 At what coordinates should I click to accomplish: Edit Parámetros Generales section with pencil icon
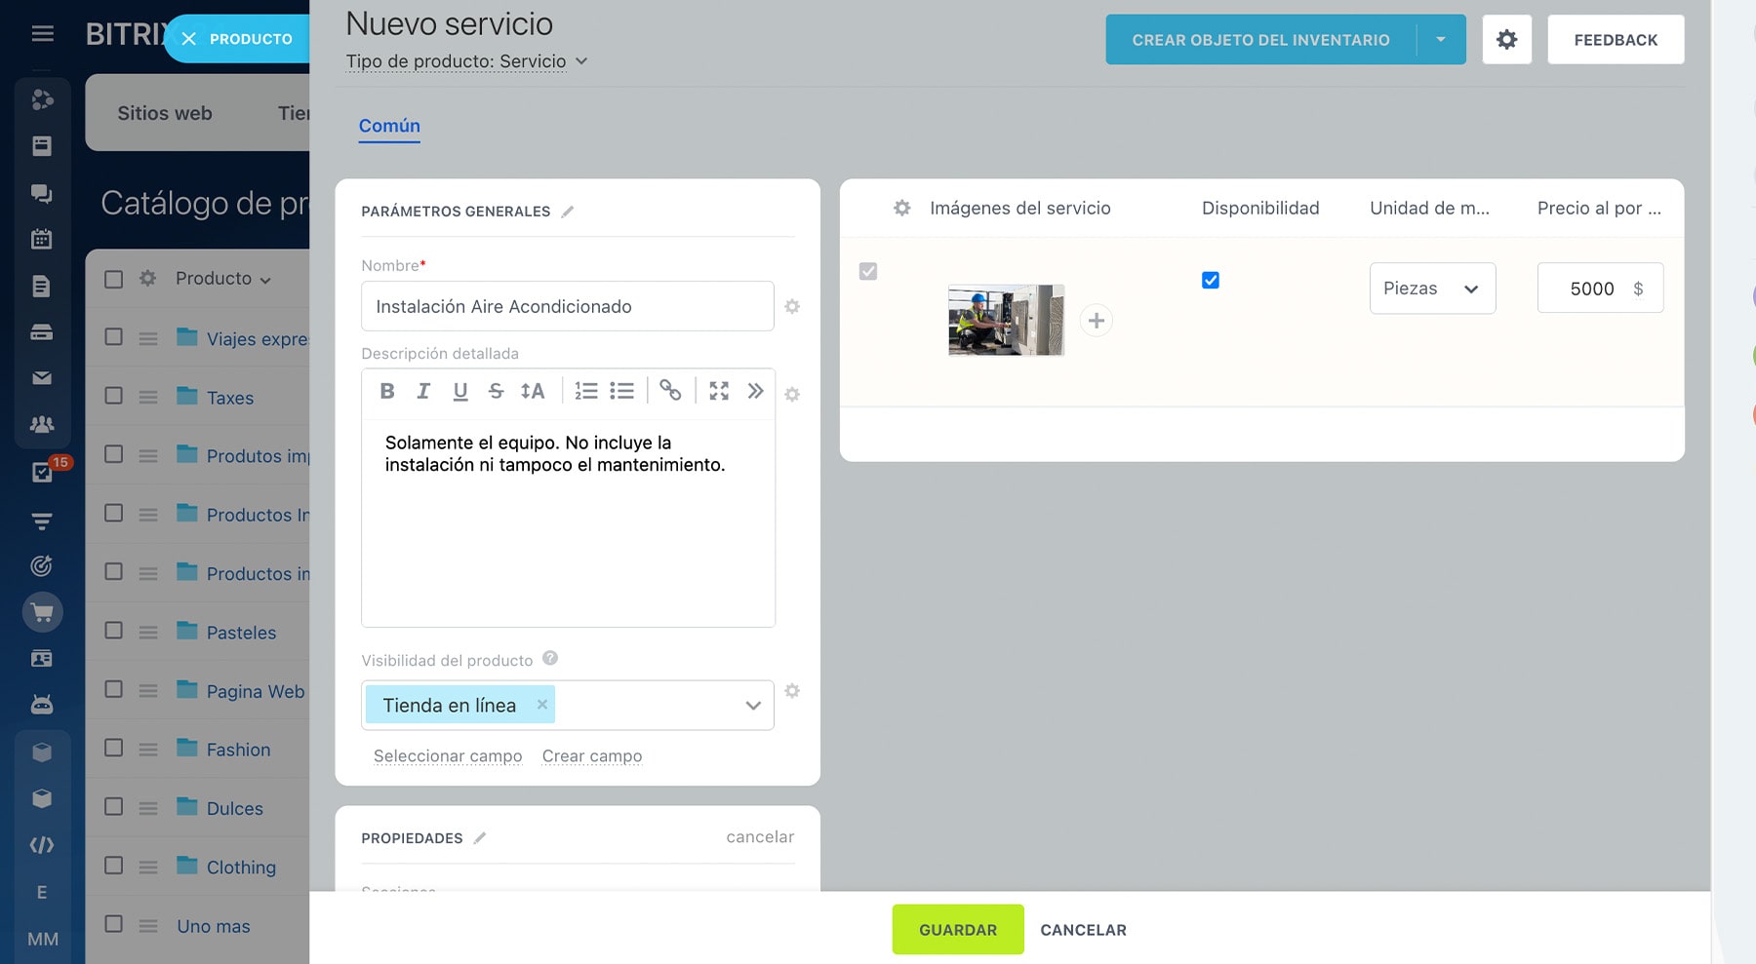pyautogui.click(x=568, y=212)
